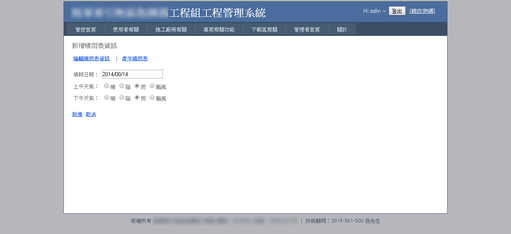Open the 編輯晴雨表資訊 link
This screenshot has width=511, height=234.
coord(91,59)
